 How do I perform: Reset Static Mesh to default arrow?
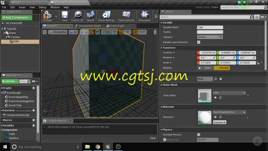[x=248, y=95]
